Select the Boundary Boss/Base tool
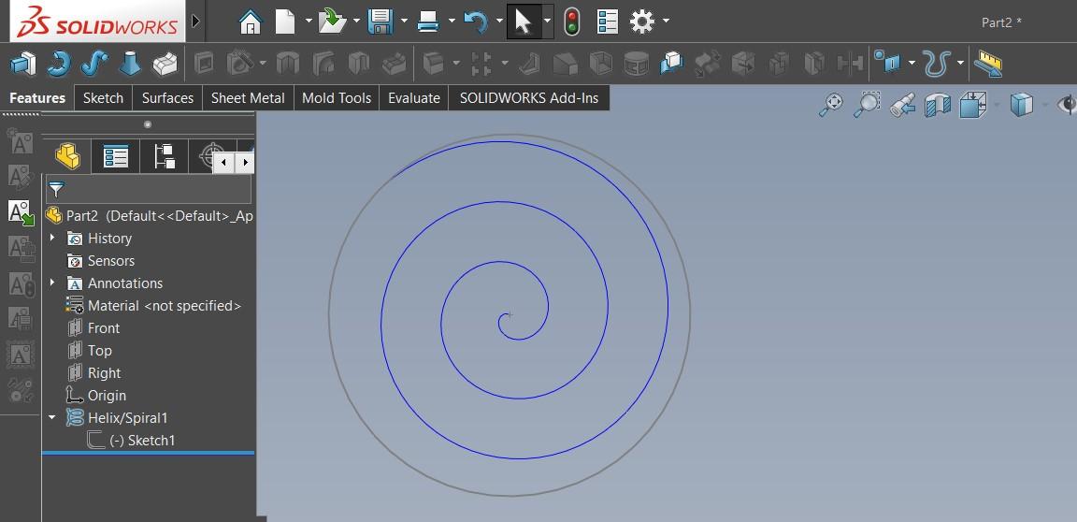 coord(165,64)
